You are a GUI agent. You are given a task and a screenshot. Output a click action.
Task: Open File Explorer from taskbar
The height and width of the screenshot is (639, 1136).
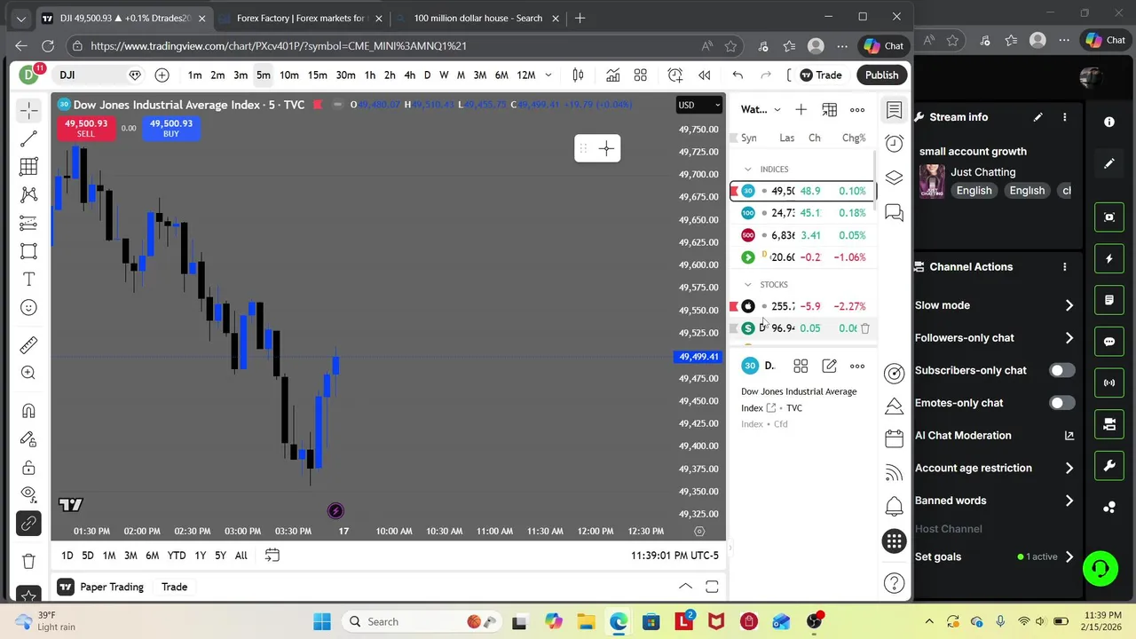[x=586, y=622]
